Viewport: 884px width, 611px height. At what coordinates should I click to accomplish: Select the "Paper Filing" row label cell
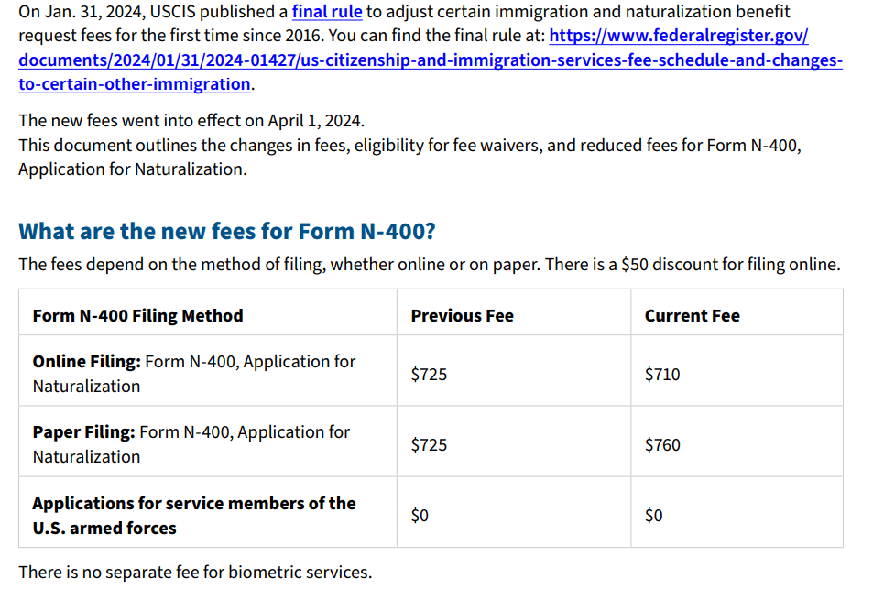191,444
